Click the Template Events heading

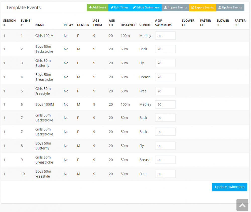click(x=23, y=8)
